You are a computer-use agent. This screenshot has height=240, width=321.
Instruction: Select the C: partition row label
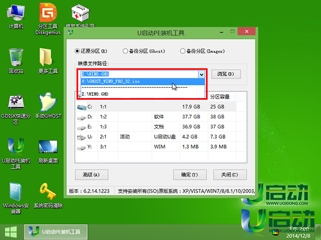pyautogui.click(x=90, y=107)
